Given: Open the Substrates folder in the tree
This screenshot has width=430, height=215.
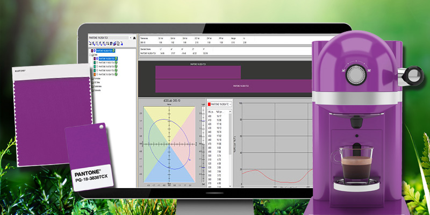Looking at the screenshot, I should [x=99, y=86].
